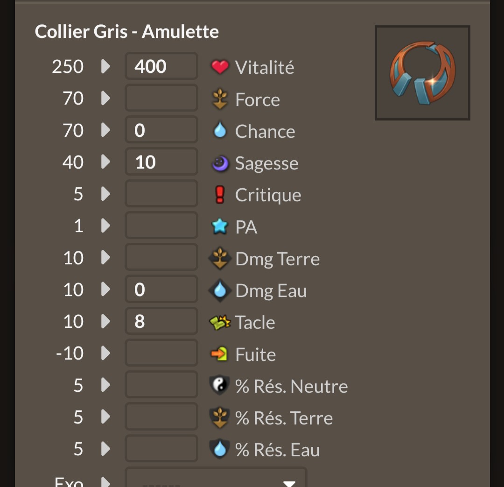The height and width of the screenshot is (487, 504).
Task: Click the green Tacle icon
Action: [220, 322]
